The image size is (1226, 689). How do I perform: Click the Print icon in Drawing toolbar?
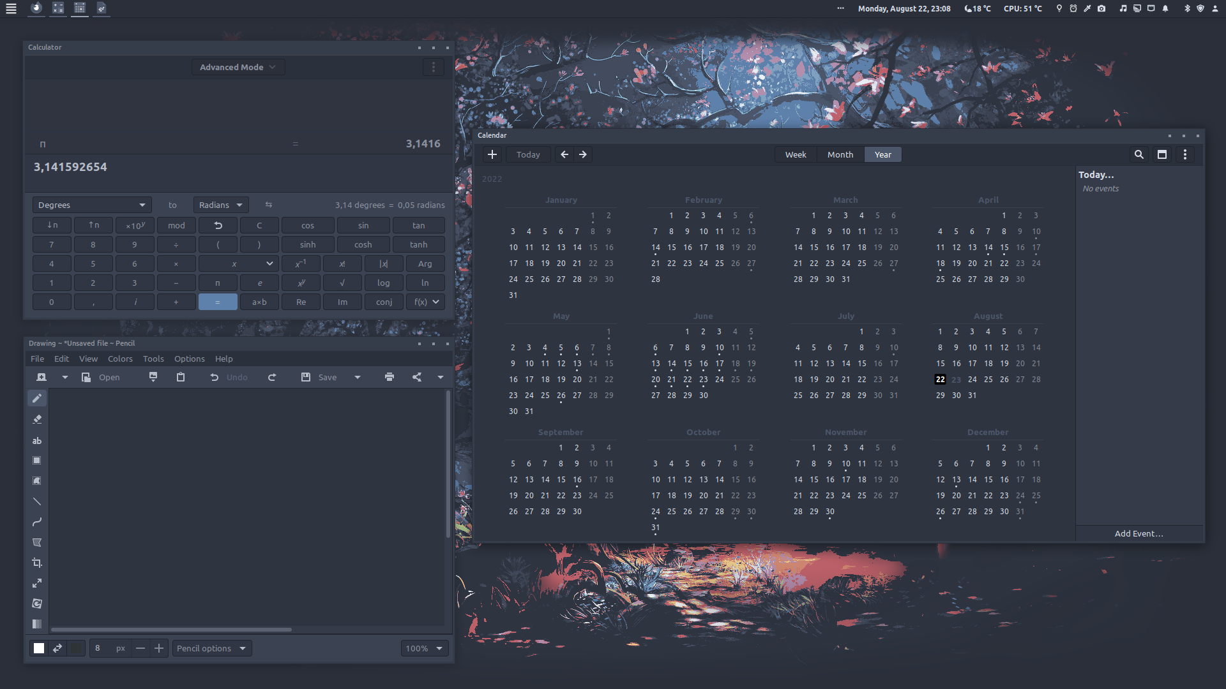[x=390, y=377]
